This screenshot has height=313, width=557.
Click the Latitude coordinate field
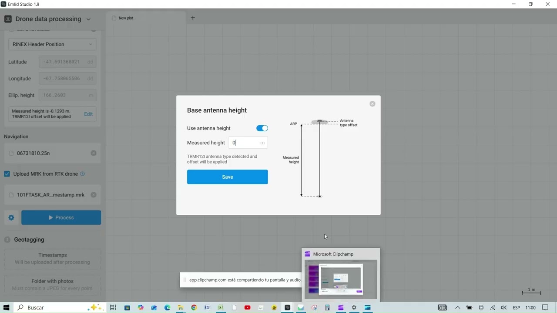tap(67, 62)
